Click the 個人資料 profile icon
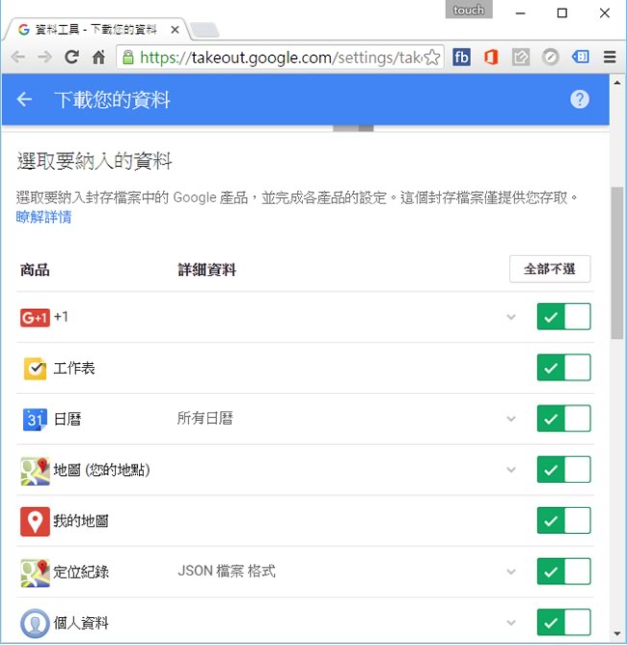 point(35,623)
